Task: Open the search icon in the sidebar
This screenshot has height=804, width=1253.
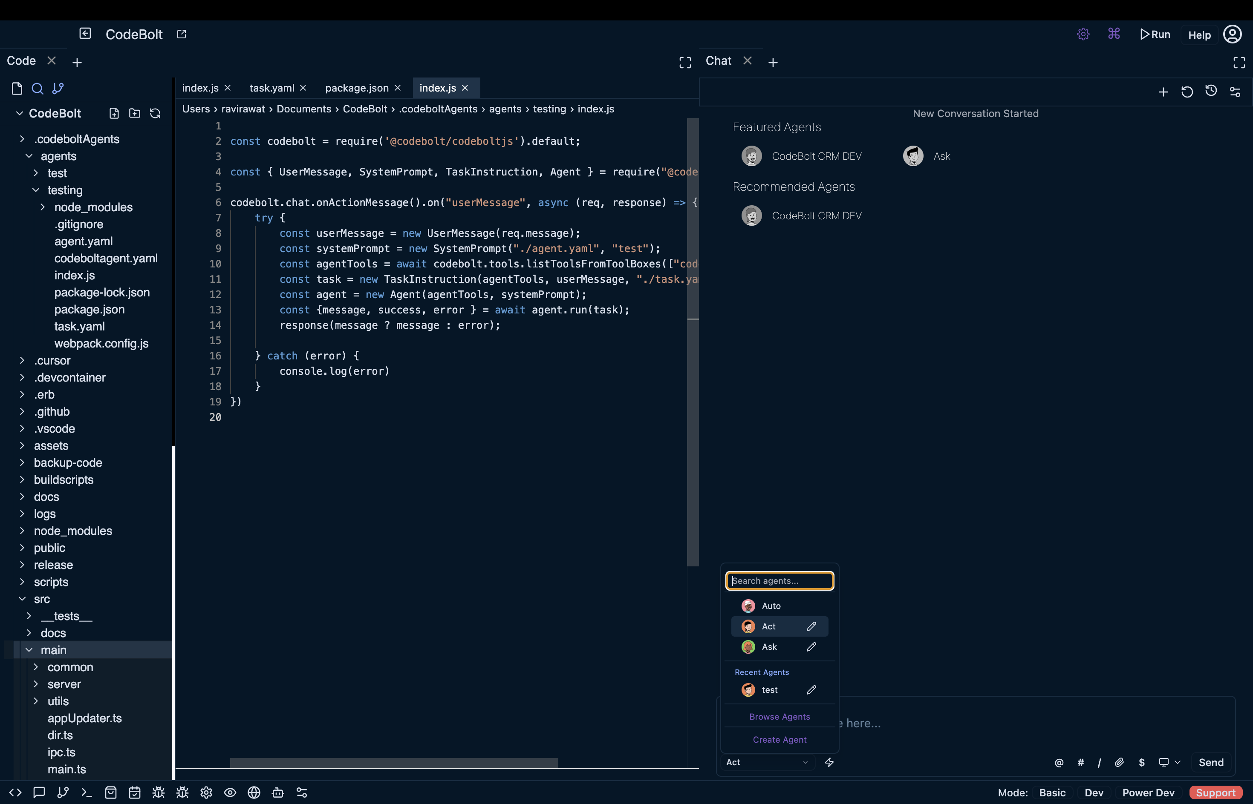Action: 37,89
